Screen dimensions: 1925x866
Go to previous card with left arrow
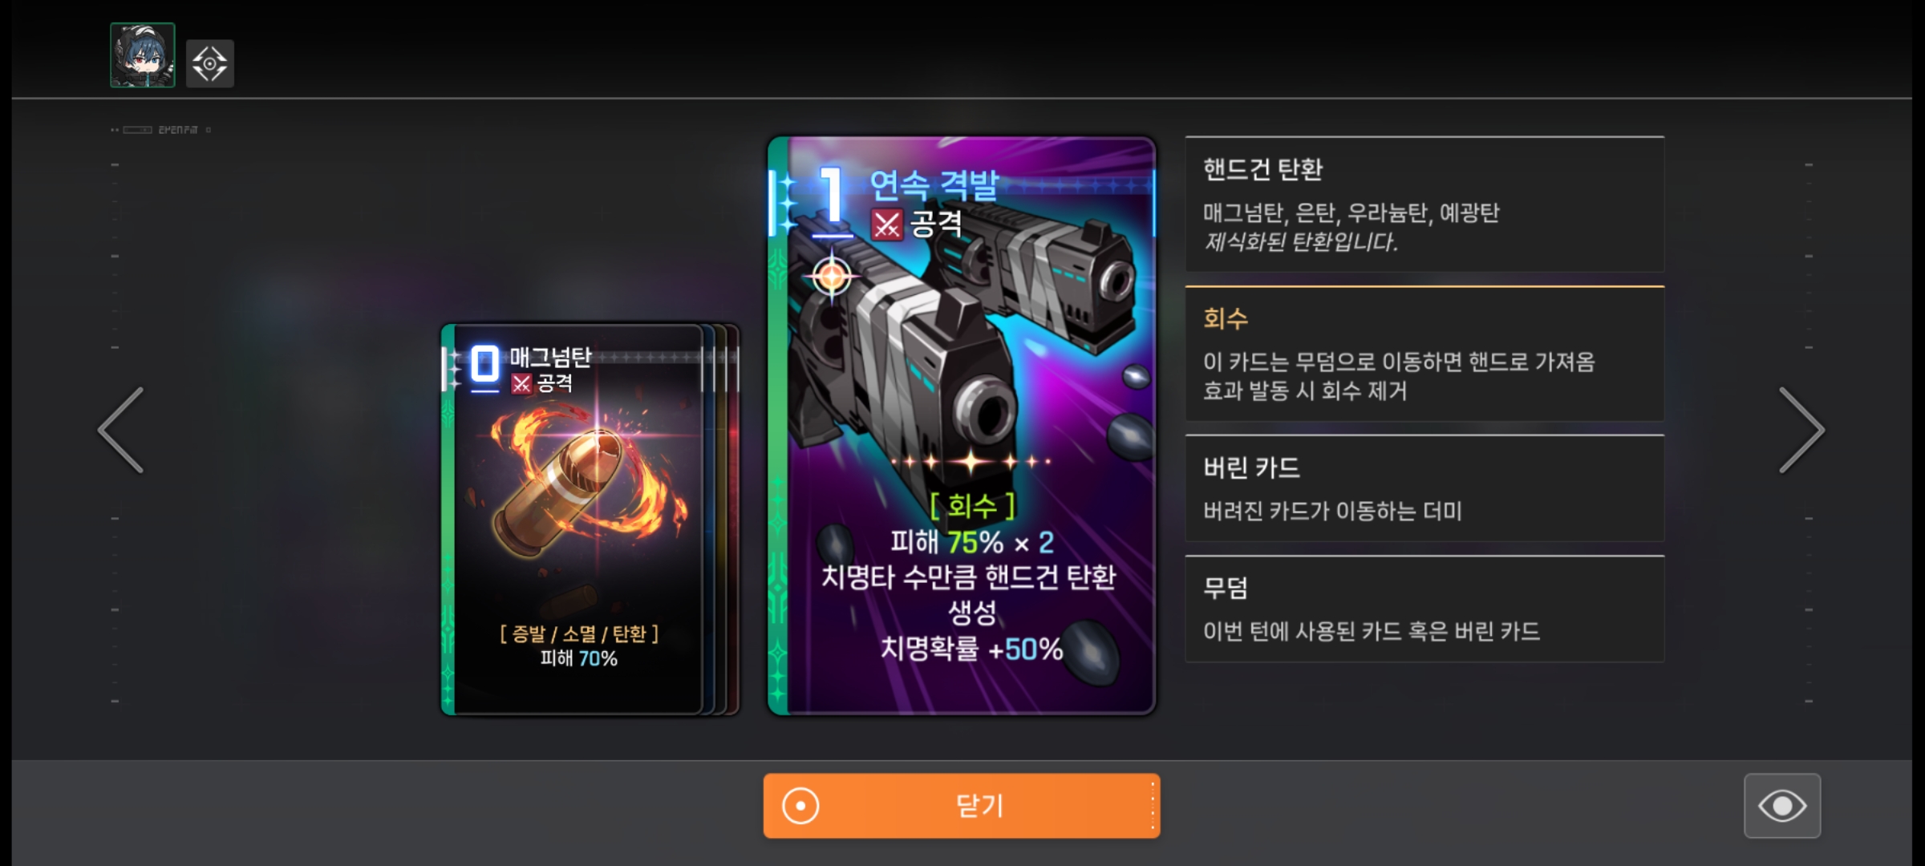coord(121,431)
